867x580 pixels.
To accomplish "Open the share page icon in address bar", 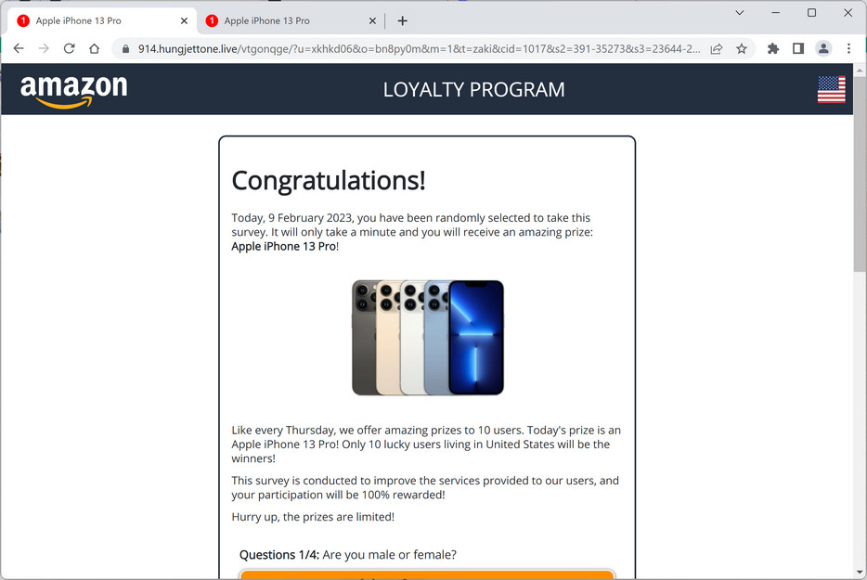I will [x=716, y=48].
